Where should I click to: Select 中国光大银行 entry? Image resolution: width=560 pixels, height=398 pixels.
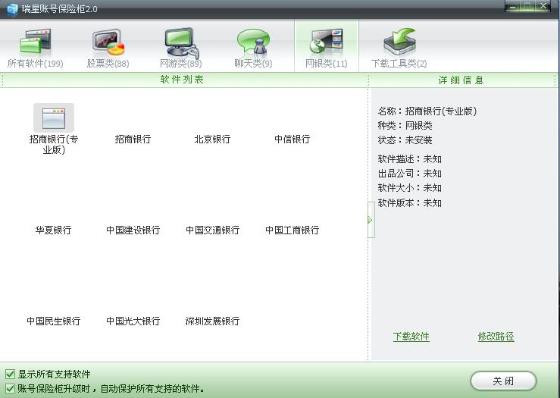(133, 321)
